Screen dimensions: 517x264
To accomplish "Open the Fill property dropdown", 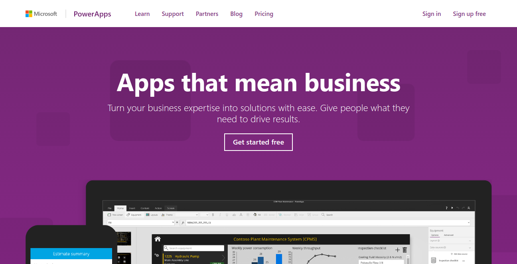I will tap(141, 223).
